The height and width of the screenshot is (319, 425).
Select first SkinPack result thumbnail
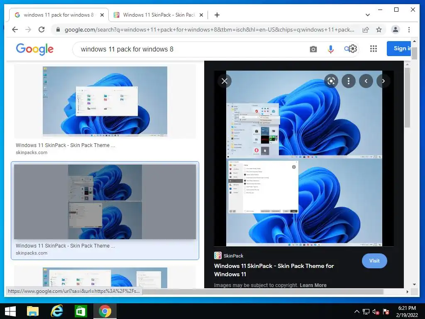point(105,101)
